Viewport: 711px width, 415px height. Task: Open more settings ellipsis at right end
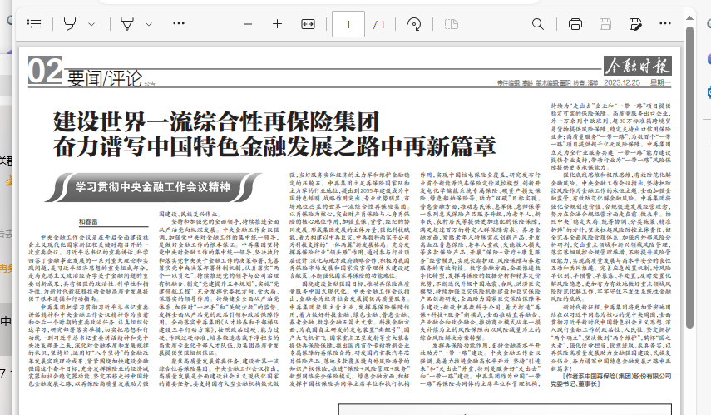click(x=665, y=23)
